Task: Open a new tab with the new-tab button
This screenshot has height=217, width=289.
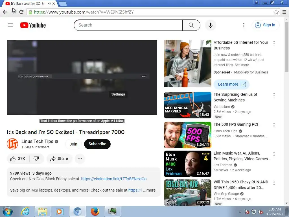Action: pos(63,3)
